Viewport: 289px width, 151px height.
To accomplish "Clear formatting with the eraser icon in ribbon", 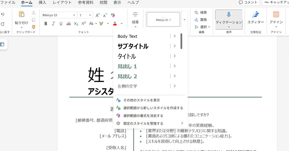I will coord(113,15).
